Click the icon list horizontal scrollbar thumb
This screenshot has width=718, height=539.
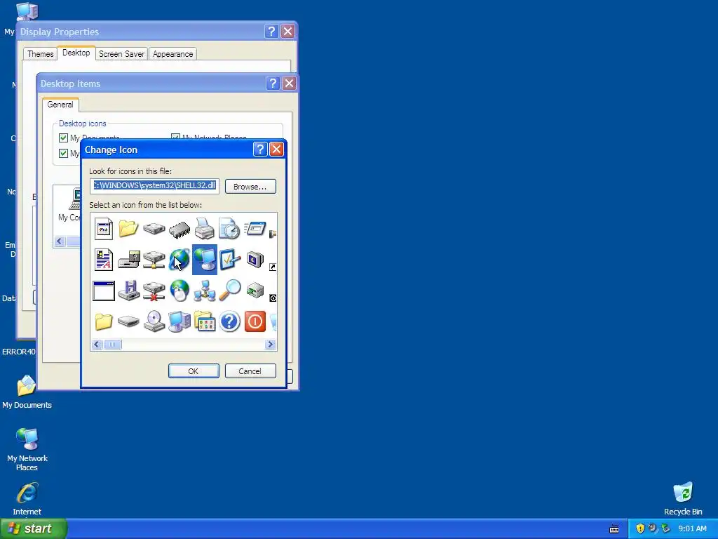112,344
